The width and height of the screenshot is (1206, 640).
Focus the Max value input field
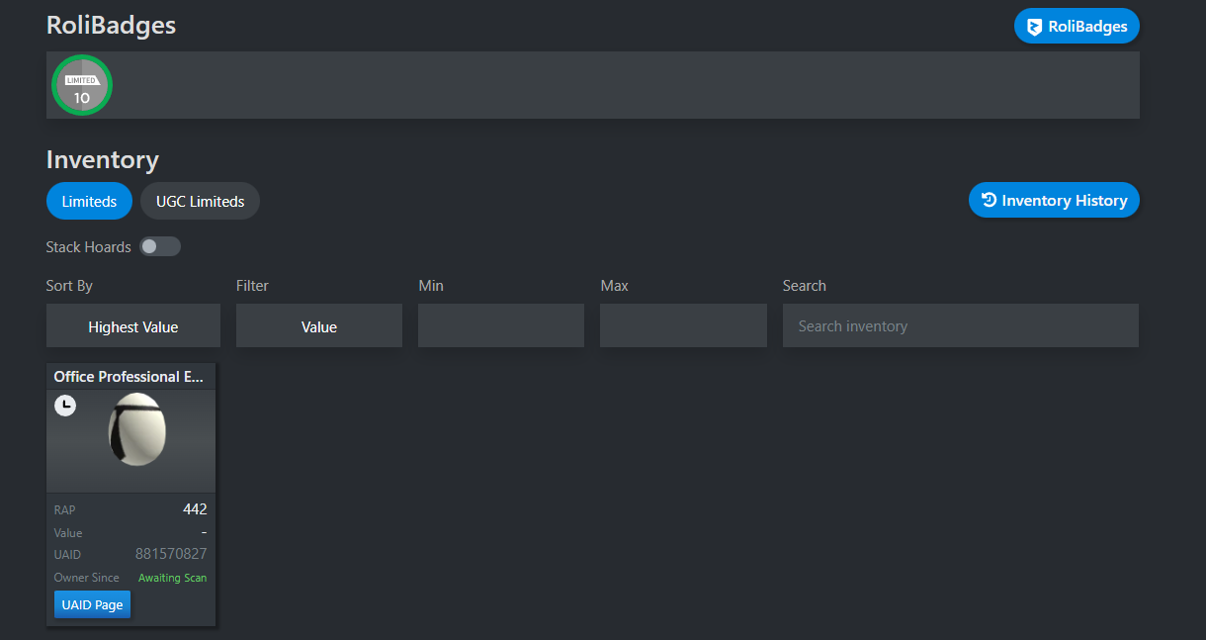684,325
